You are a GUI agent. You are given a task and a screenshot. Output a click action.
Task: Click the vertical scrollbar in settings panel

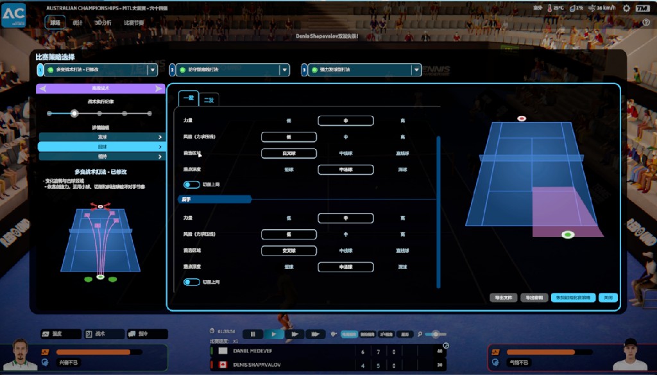439,211
